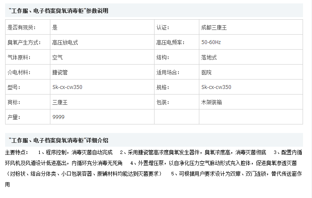312x198 pixels.
Task: Click the 高压电频率 label cell
Action: coord(170,42)
